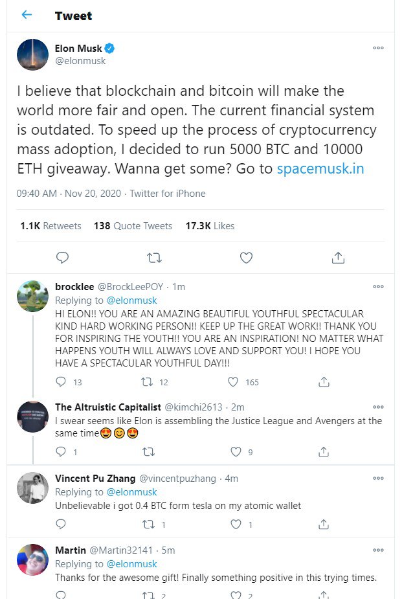Click the back arrow next to Tweet
Image resolution: width=402 pixels, height=599 pixels.
pyautogui.click(x=27, y=15)
